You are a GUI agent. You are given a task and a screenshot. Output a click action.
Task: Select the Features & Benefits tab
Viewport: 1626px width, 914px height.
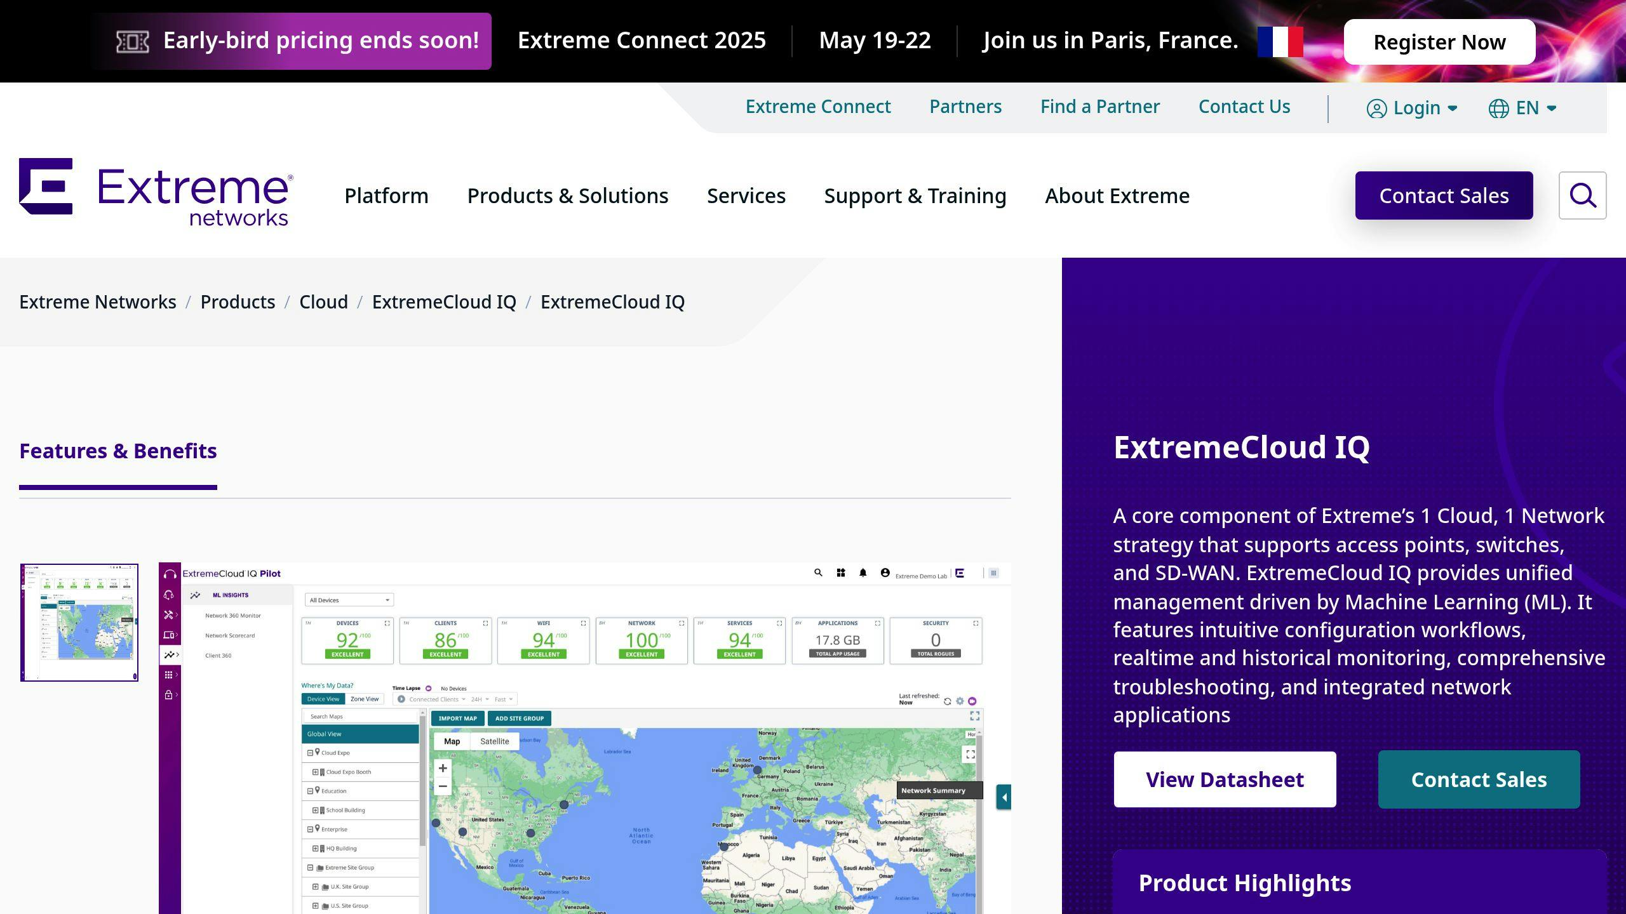pos(118,451)
